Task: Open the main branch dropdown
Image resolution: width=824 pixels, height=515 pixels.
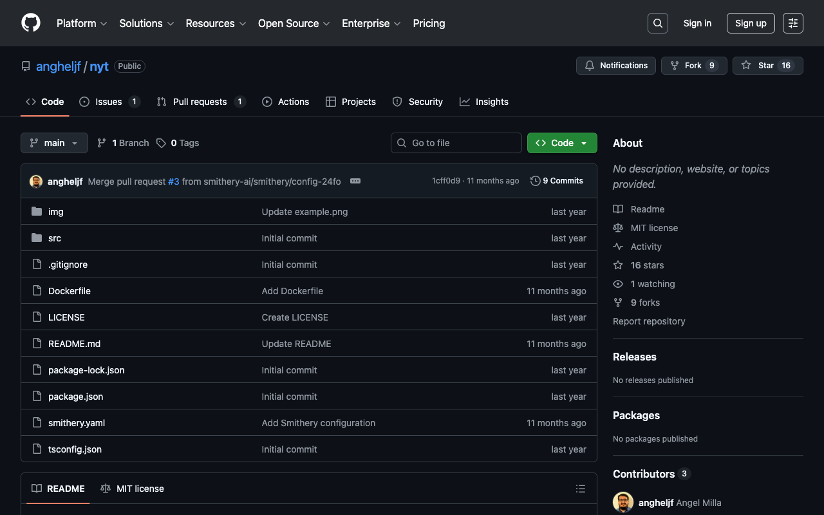Action: coord(54,143)
